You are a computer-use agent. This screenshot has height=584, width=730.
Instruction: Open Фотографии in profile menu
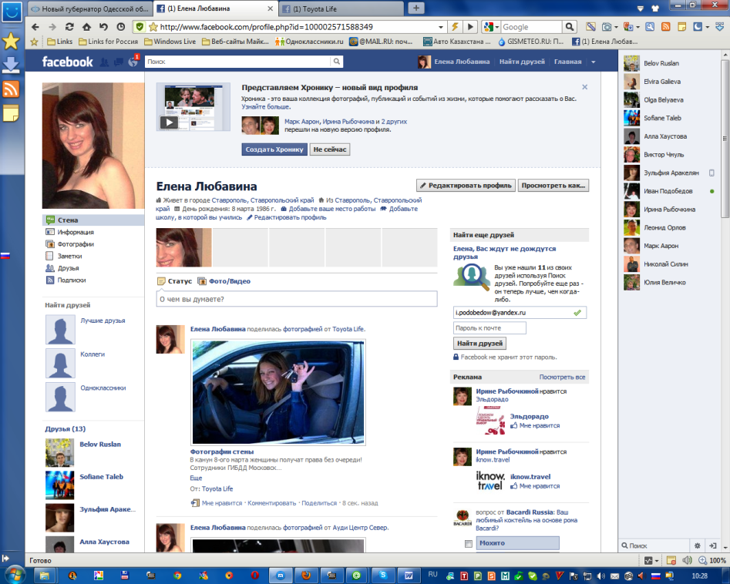pos(76,243)
